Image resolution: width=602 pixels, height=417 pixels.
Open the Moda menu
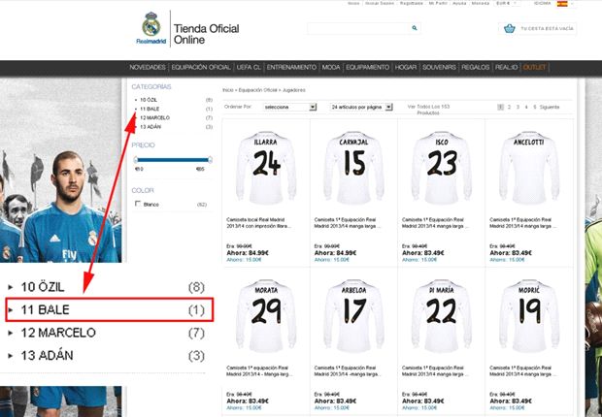[331, 67]
